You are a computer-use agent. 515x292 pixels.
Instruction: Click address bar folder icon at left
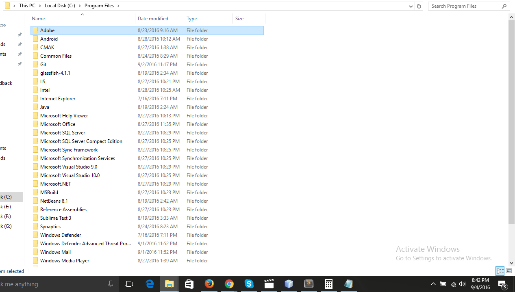click(x=7, y=6)
